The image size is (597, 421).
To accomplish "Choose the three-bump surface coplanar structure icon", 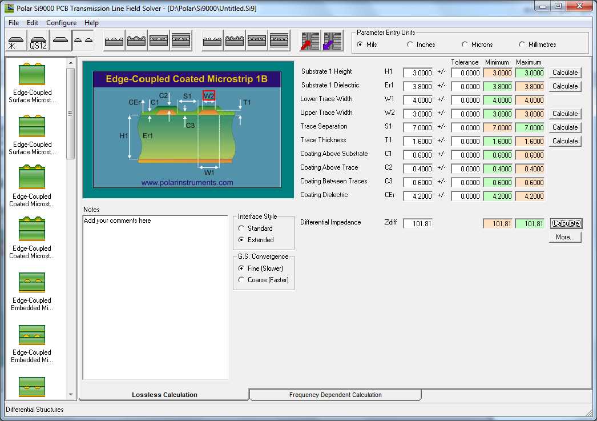I will coord(114,41).
